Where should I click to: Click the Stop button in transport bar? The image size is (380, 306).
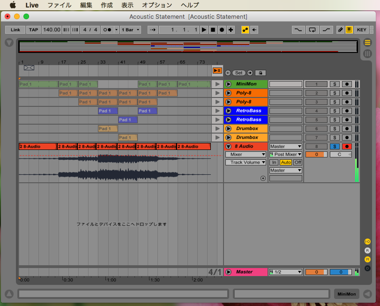(213, 30)
